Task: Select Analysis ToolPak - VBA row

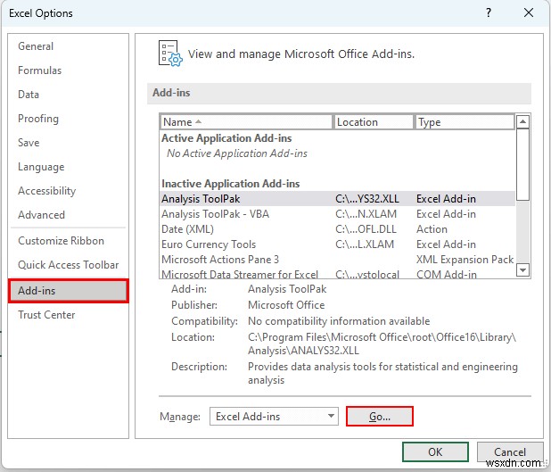Action: click(x=337, y=214)
